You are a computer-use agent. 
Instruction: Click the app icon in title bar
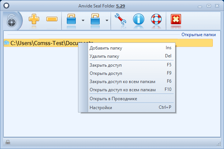pyautogui.click(x=6, y=6)
